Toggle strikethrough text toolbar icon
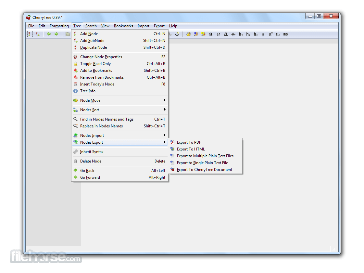Viewport: 364px width, 273px height. [x=233, y=34]
